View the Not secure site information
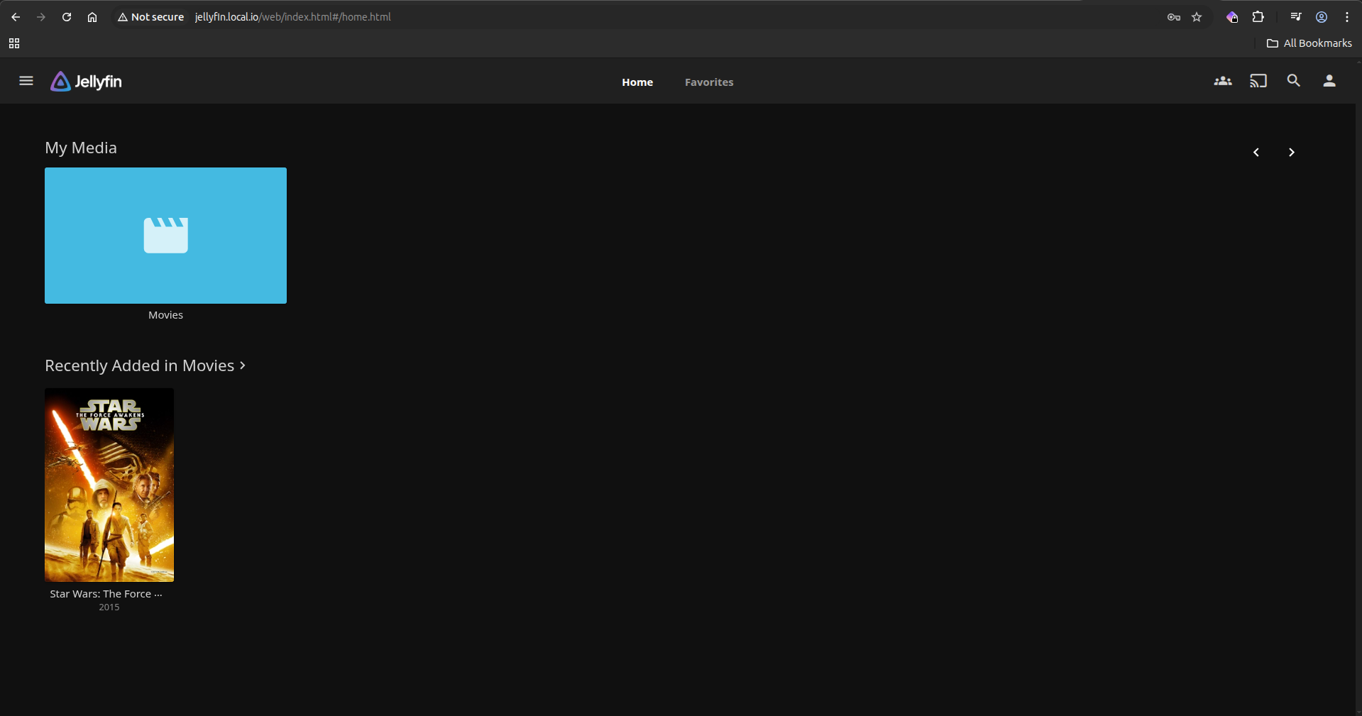Viewport: 1362px width, 716px height. pos(150,17)
